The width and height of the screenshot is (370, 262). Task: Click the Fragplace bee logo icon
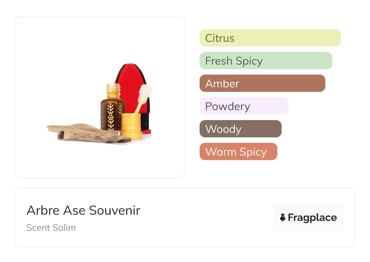[x=283, y=217]
